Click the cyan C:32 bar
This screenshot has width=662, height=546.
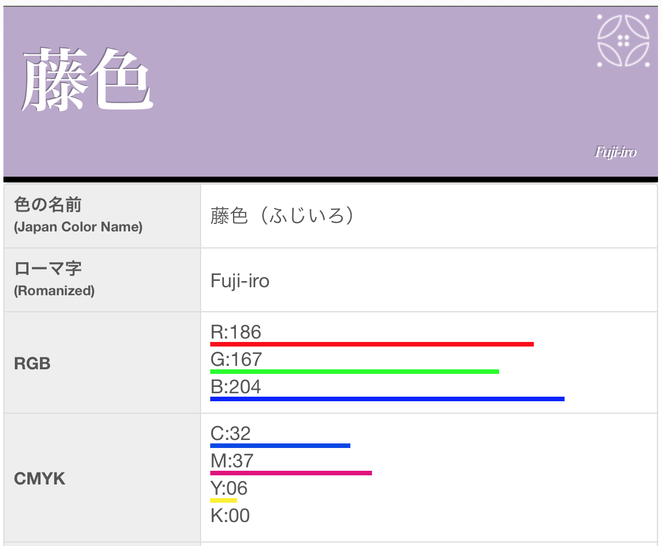coord(280,446)
